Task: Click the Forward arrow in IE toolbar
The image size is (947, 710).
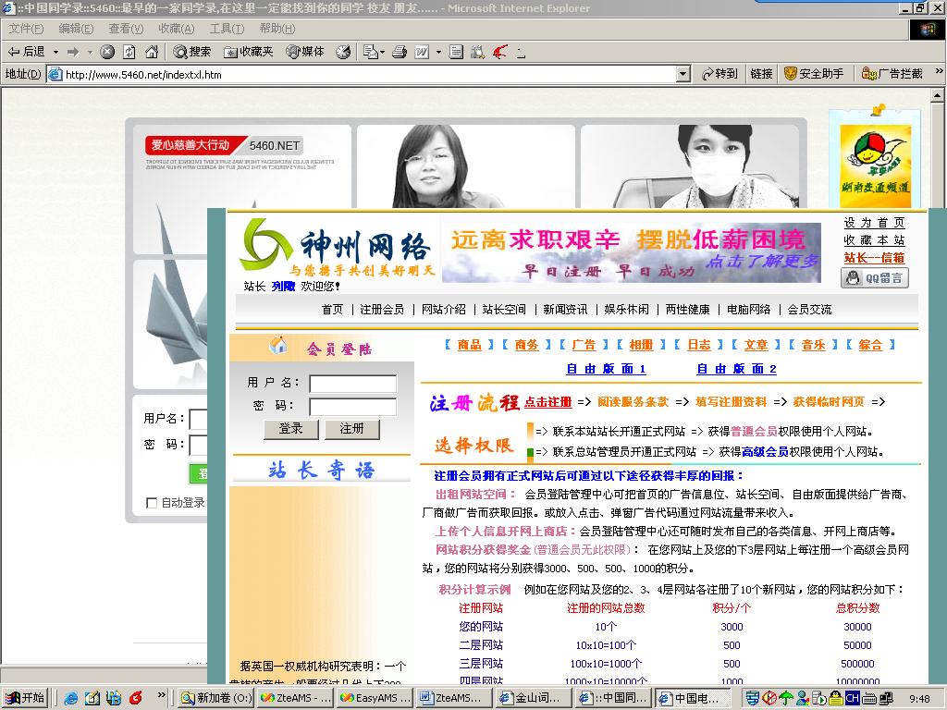Action: tap(74, 52)
